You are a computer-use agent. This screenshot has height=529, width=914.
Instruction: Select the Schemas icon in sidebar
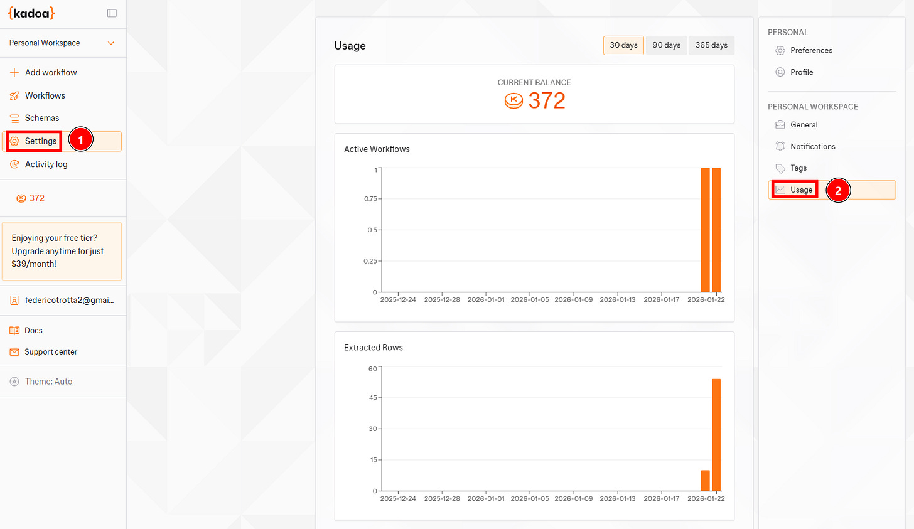[14, 117]
